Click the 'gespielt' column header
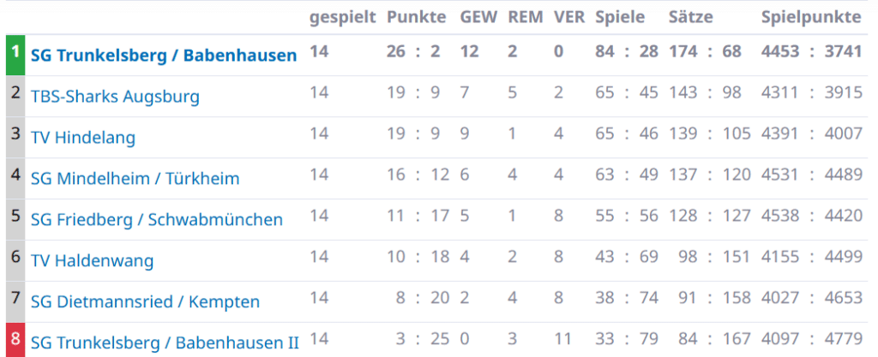The image size is (878, 357). pos(342,17)
